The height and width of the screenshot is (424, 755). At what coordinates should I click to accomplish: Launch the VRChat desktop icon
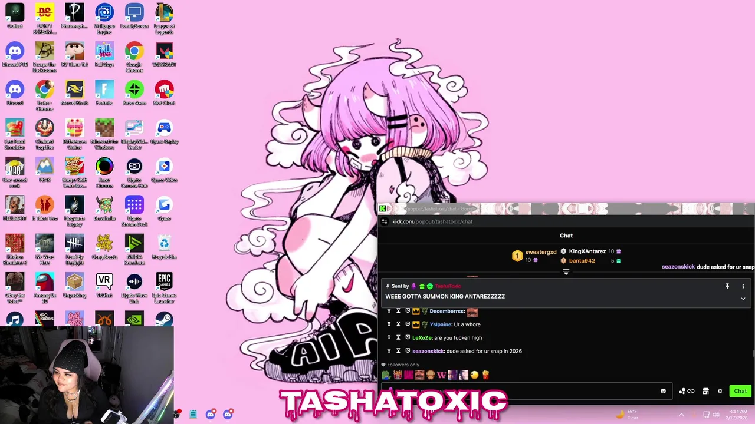pyautogui.click(x=104, y=285)
